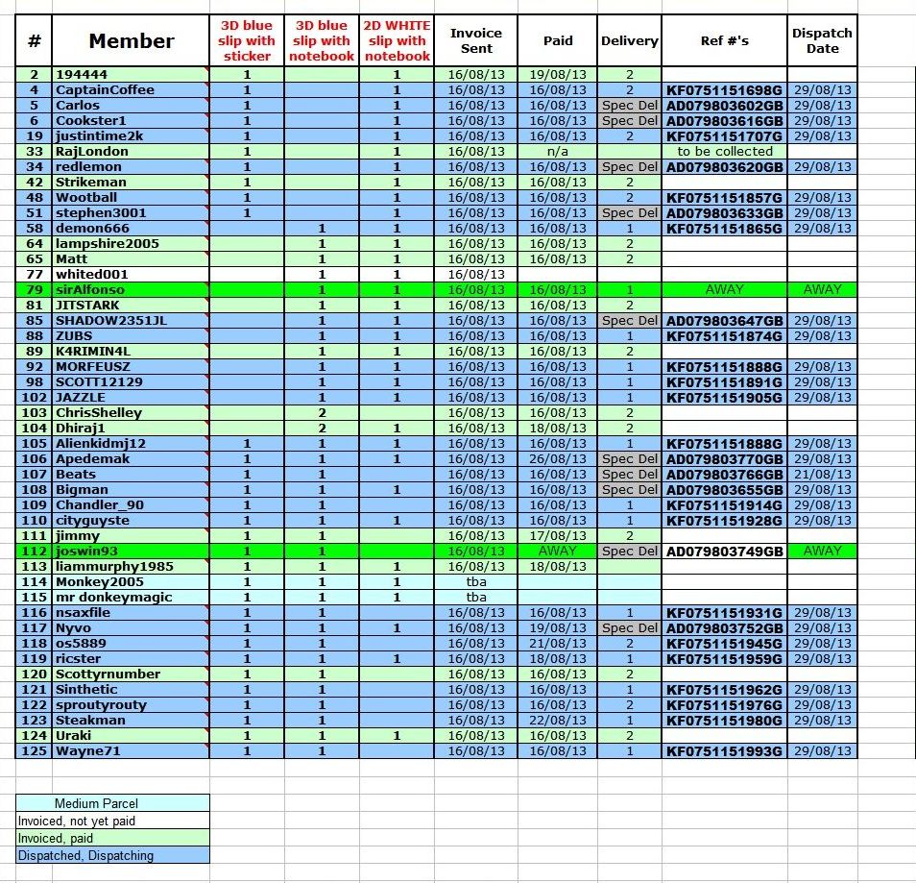
Task: Select AWAY in joswin93's Paid column
Action: tap(557, 552)
